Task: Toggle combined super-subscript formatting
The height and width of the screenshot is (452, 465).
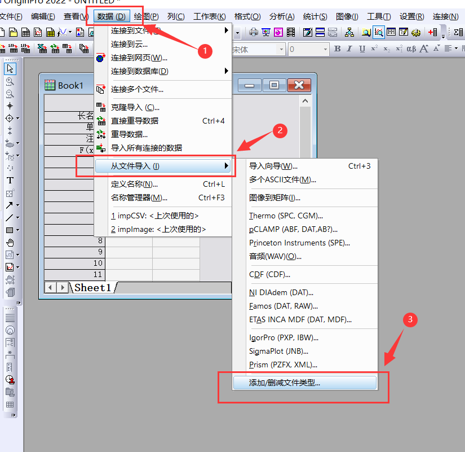Action: click(x=399, y=49)
